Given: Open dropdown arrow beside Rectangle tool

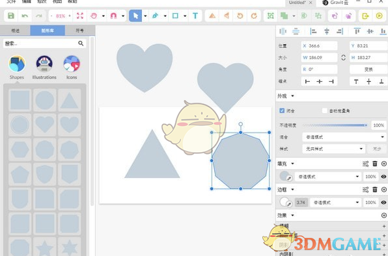Looking at the screenshot, I should click(x=185, y=16).
